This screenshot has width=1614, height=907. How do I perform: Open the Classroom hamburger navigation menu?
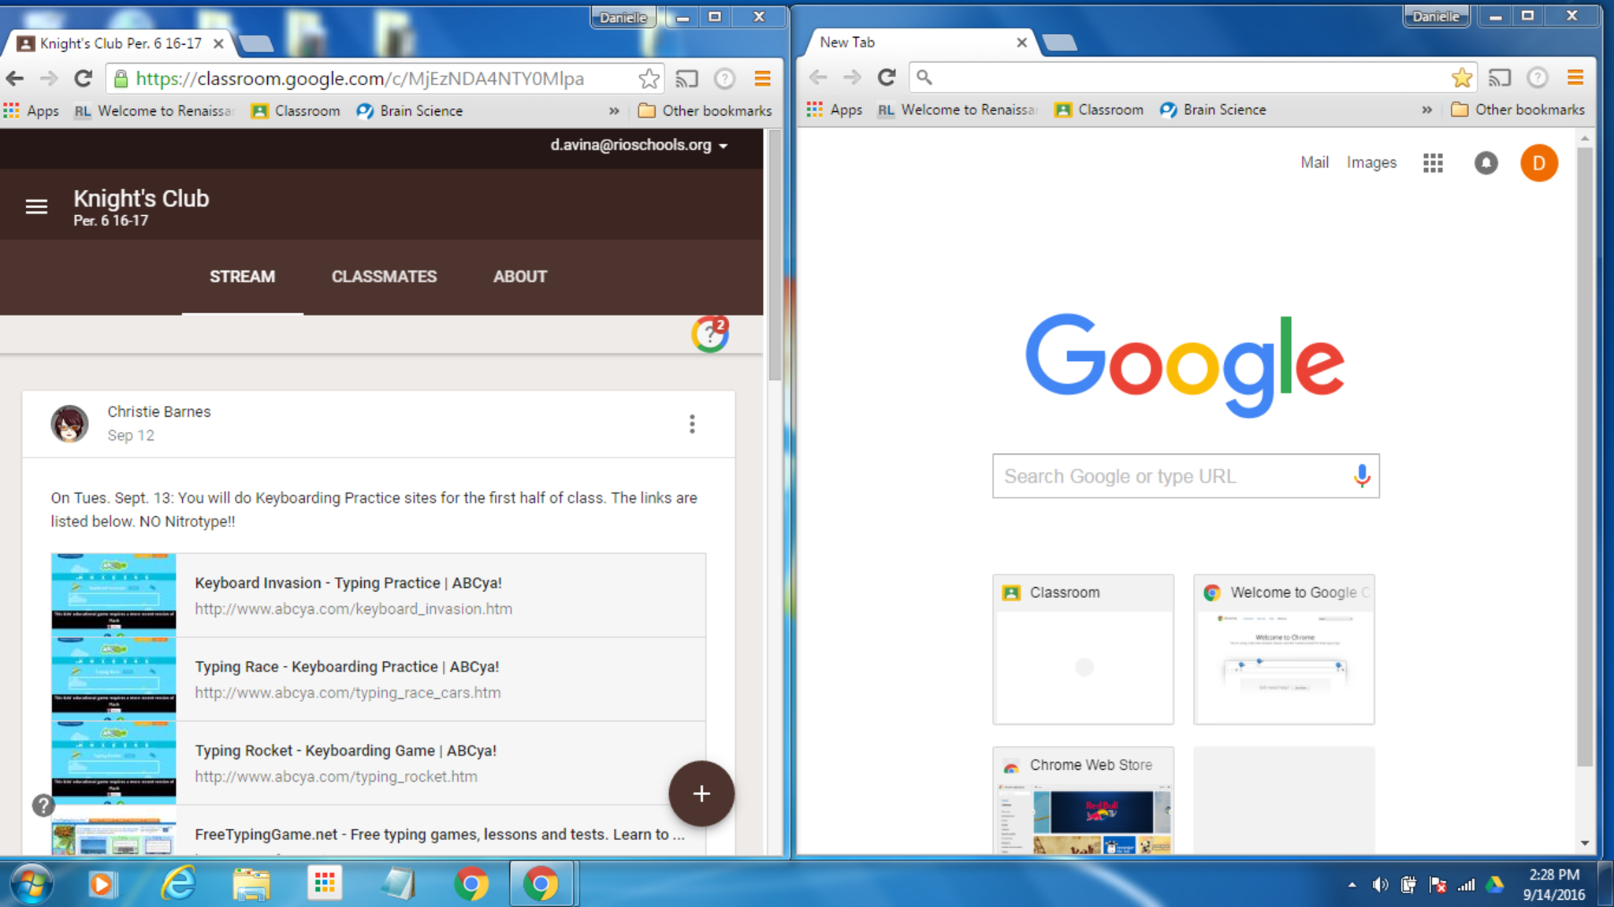coord(36,206)
